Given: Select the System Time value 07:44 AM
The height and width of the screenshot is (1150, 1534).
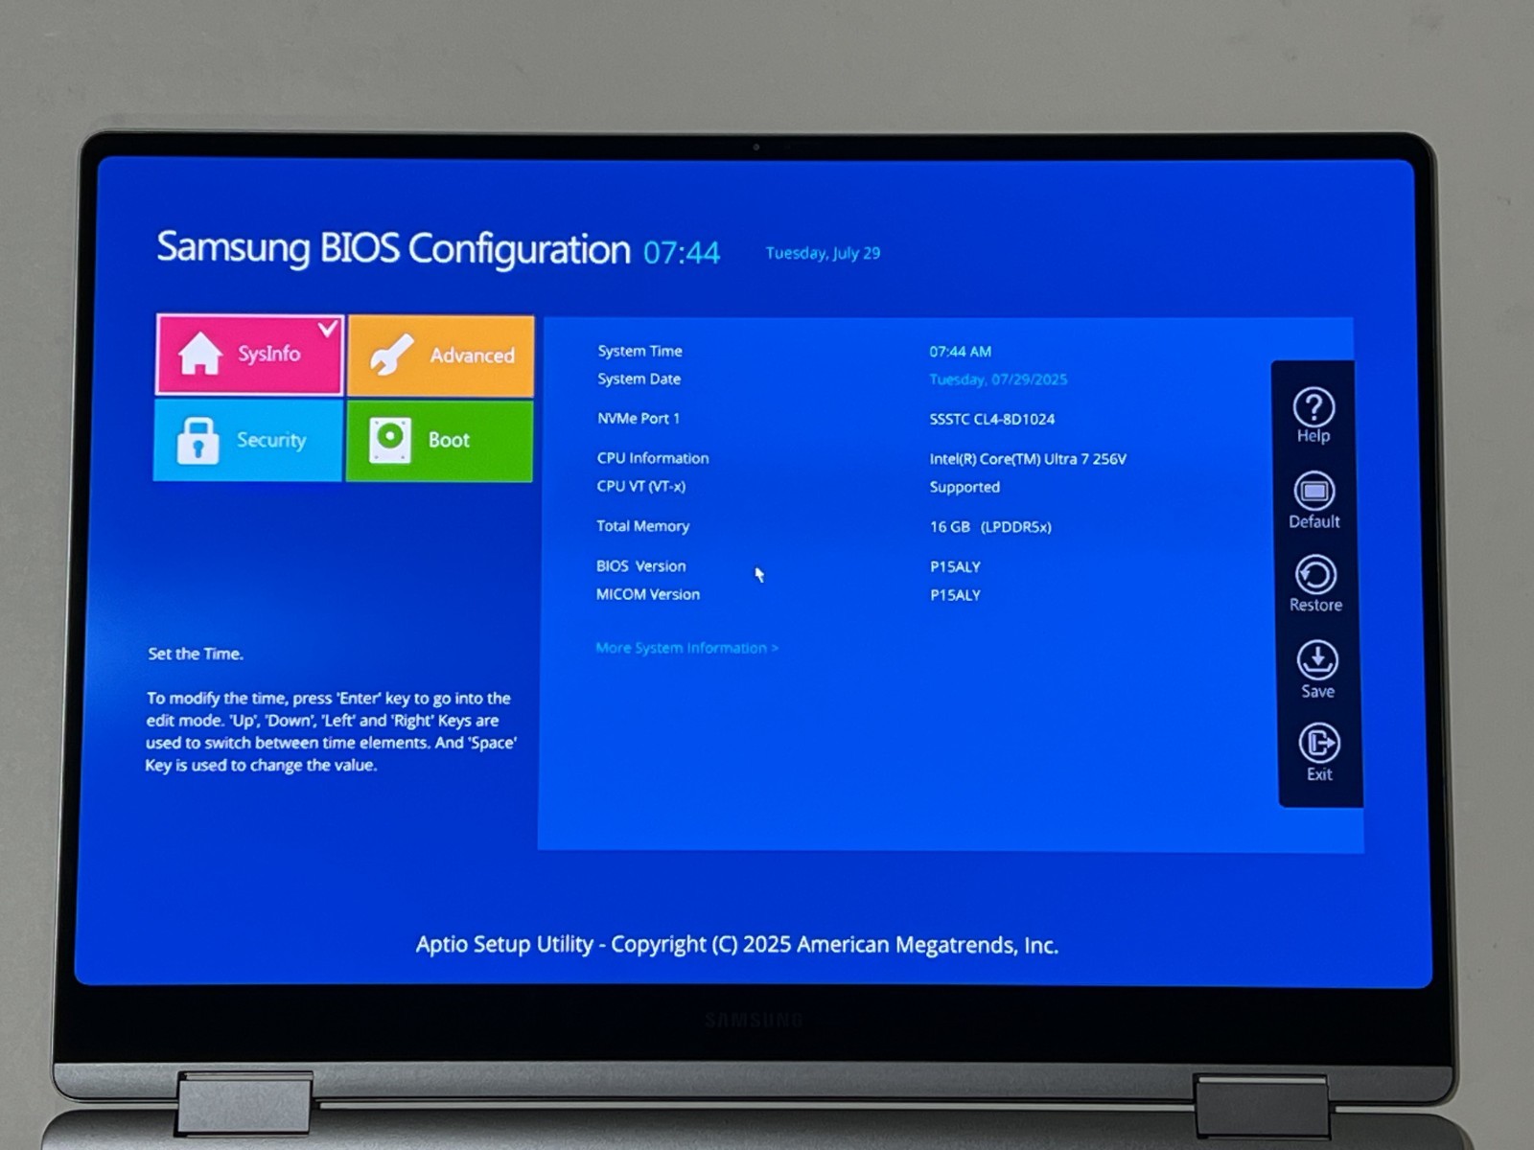Looking at the screenshot, I should click(x=960, y=352).
